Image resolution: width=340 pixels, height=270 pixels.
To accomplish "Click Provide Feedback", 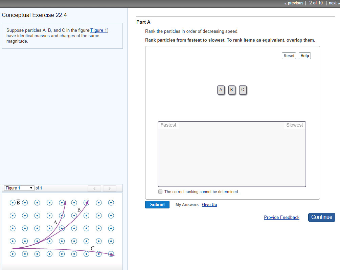I will point(281,217).
